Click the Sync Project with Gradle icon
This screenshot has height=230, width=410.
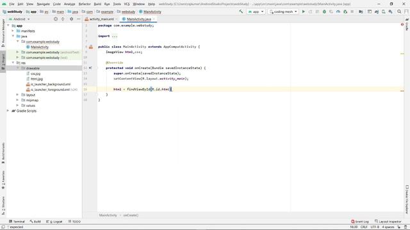377,11
